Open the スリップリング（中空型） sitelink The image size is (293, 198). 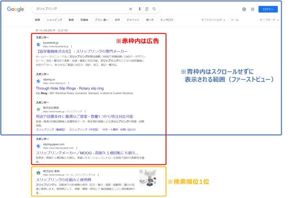(84, 130)
